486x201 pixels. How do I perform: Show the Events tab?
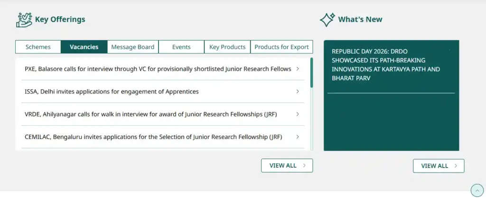pyautogui.click(x=181, y=47)
